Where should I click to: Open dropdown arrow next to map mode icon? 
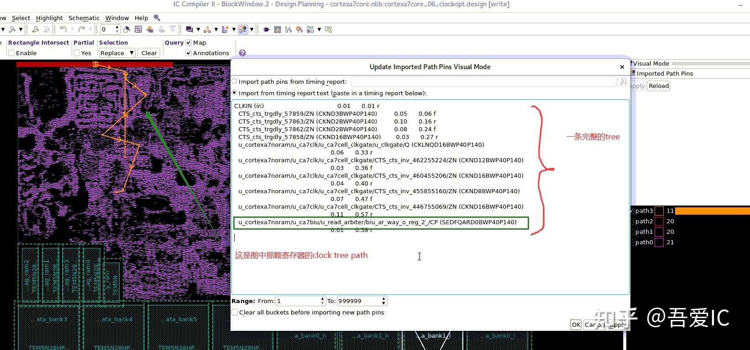coord(234,29)
